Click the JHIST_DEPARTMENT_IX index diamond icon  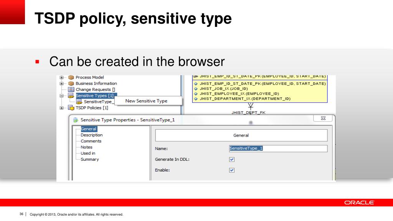pyautogui.click(x=196, y=99)
